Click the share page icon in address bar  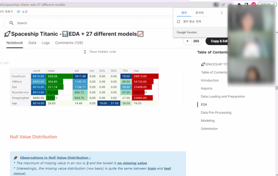click(x=223, y=5)
